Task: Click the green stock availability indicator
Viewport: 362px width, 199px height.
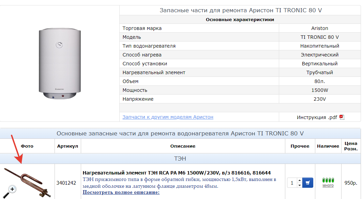Action: pos(328,180)
